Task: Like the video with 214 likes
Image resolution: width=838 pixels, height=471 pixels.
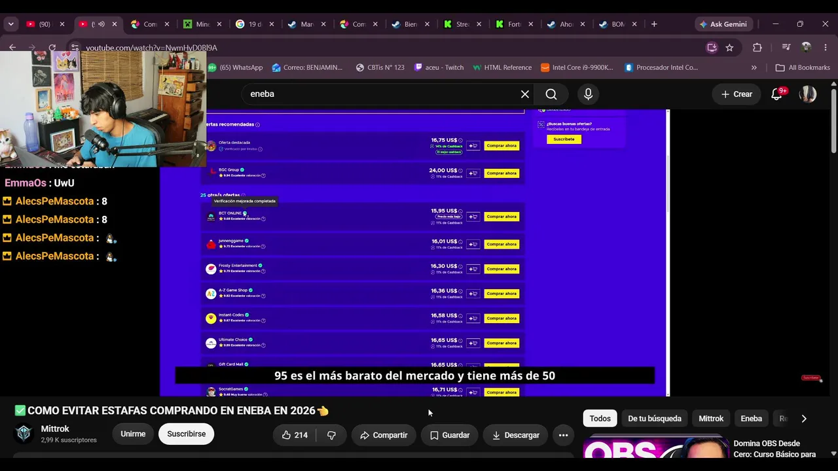Action: 294,435
